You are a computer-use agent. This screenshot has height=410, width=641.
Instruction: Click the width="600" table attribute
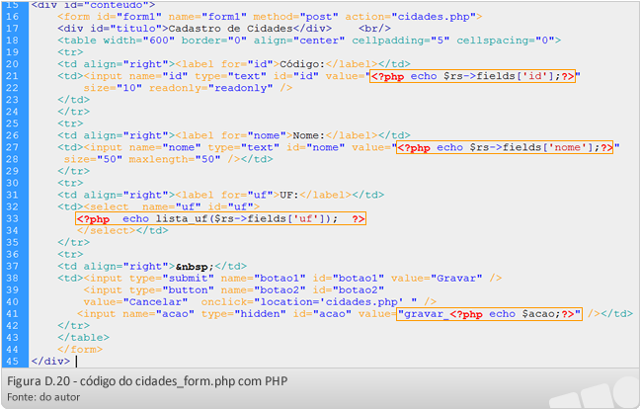coord(138,41)
